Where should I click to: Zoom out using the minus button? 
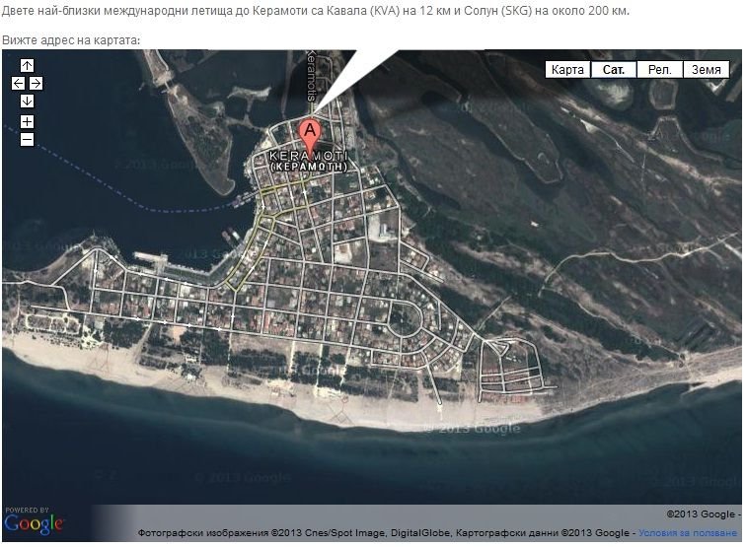click(27, 139)
